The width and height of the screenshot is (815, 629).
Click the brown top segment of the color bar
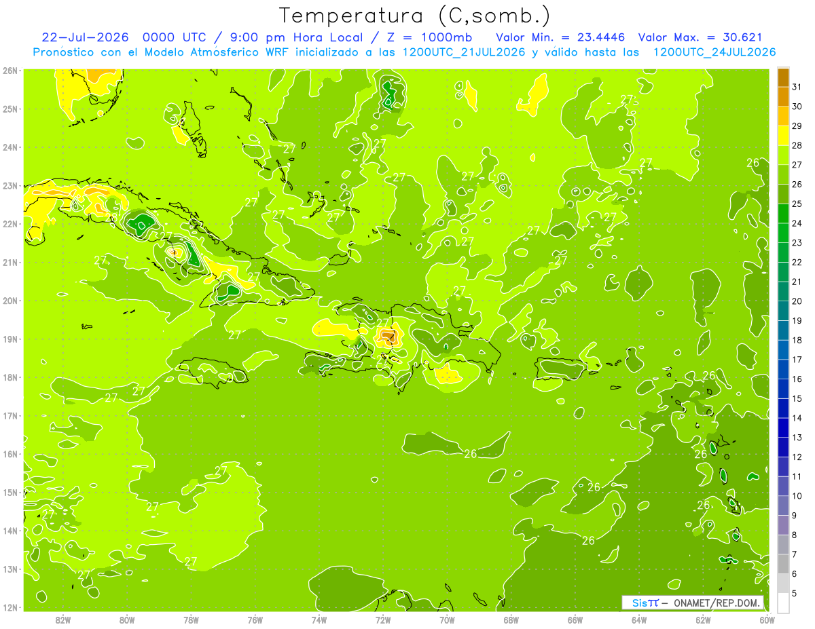tap(783, 77)
